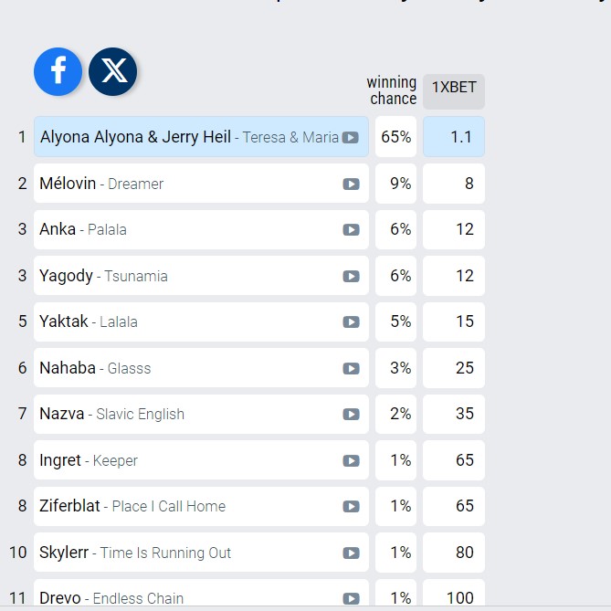Play video for Ziferblat's Place I Call Home
This screenshot has width=611, height=611.
[351, 506]
